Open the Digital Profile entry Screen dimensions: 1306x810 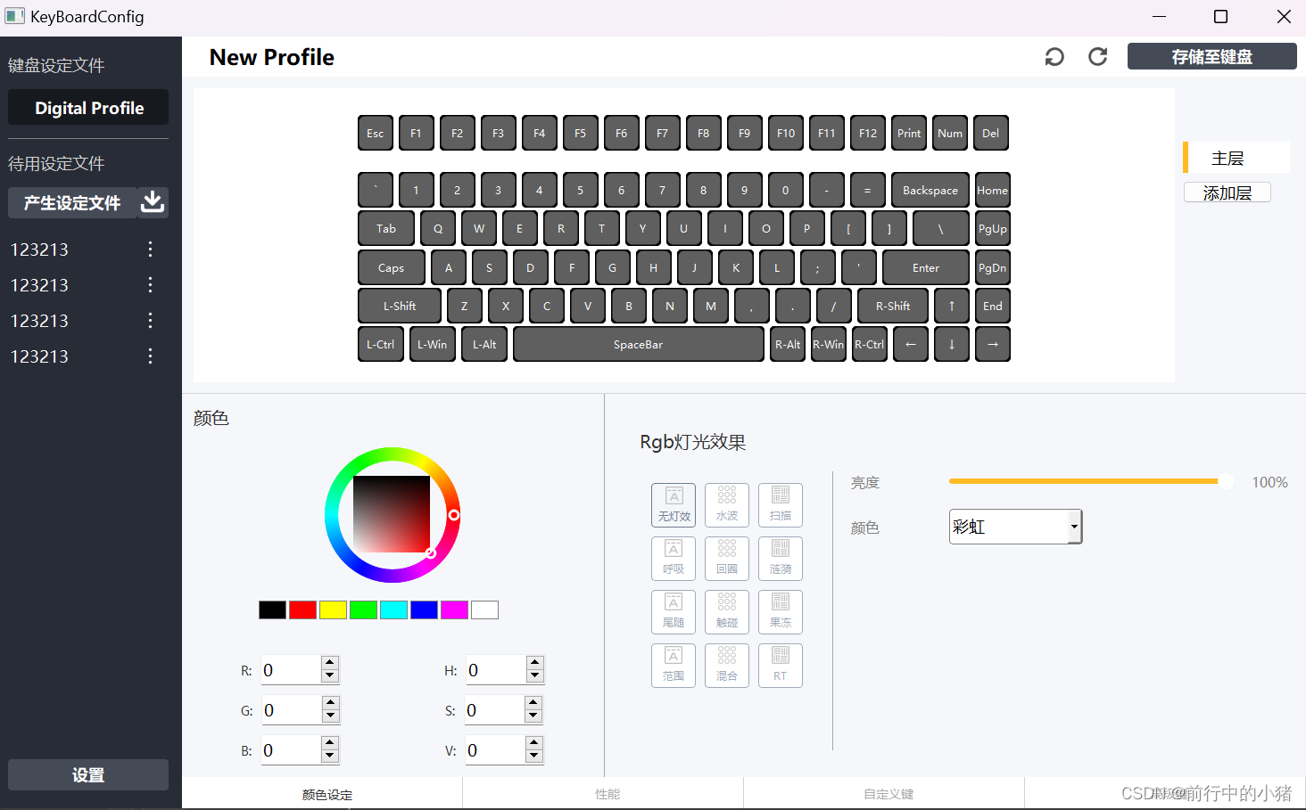(x=88, y=108)
